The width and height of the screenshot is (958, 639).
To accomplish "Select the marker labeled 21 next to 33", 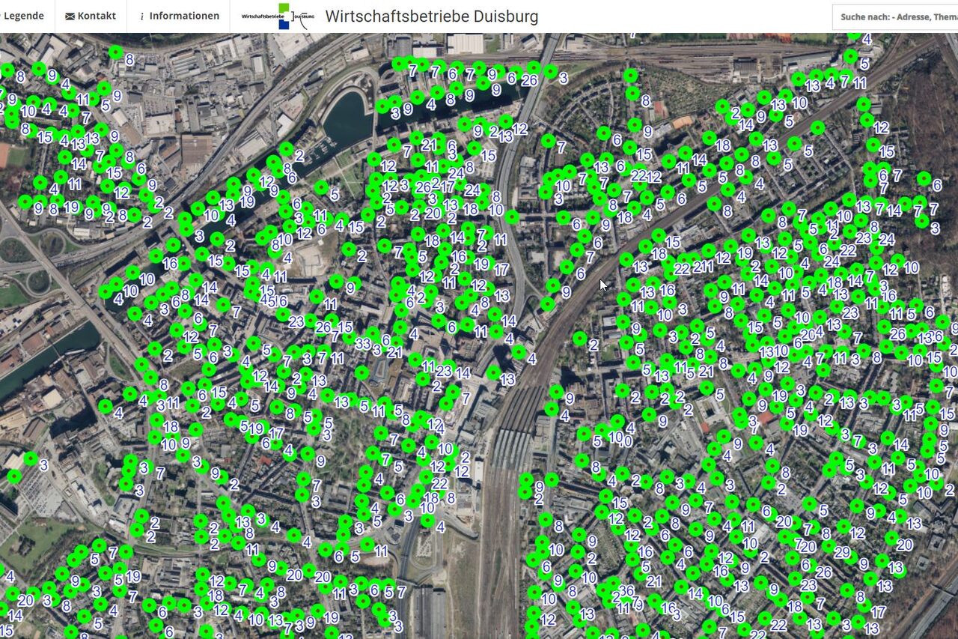I will 385,348.
